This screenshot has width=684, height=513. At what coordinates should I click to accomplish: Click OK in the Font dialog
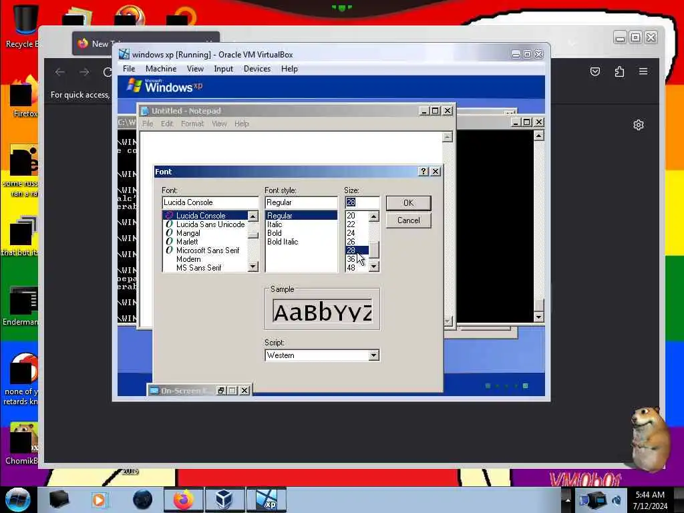tap(408, 203)
